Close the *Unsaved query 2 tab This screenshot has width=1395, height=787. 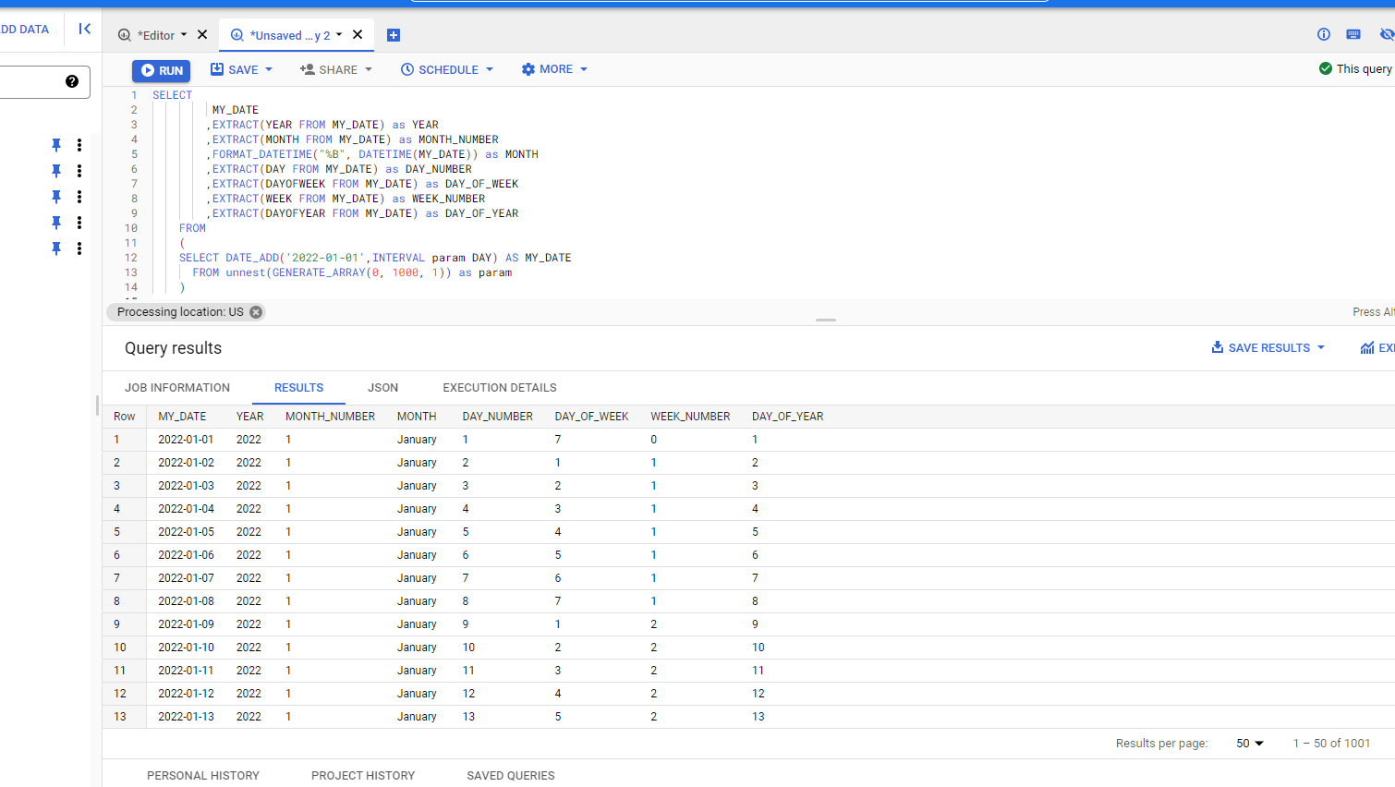(x=358, y=35)
